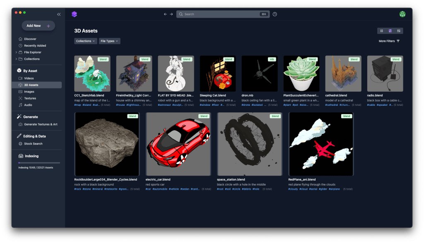
Task: Switch to the masonry list view layout
Action: coord(399,31)
